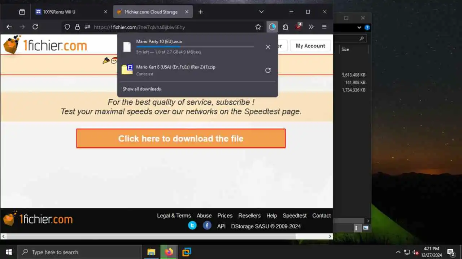This screenshot has width=462, height=259.
Task: Click the 1fichier.com footer logo
Action: [38, 218]
